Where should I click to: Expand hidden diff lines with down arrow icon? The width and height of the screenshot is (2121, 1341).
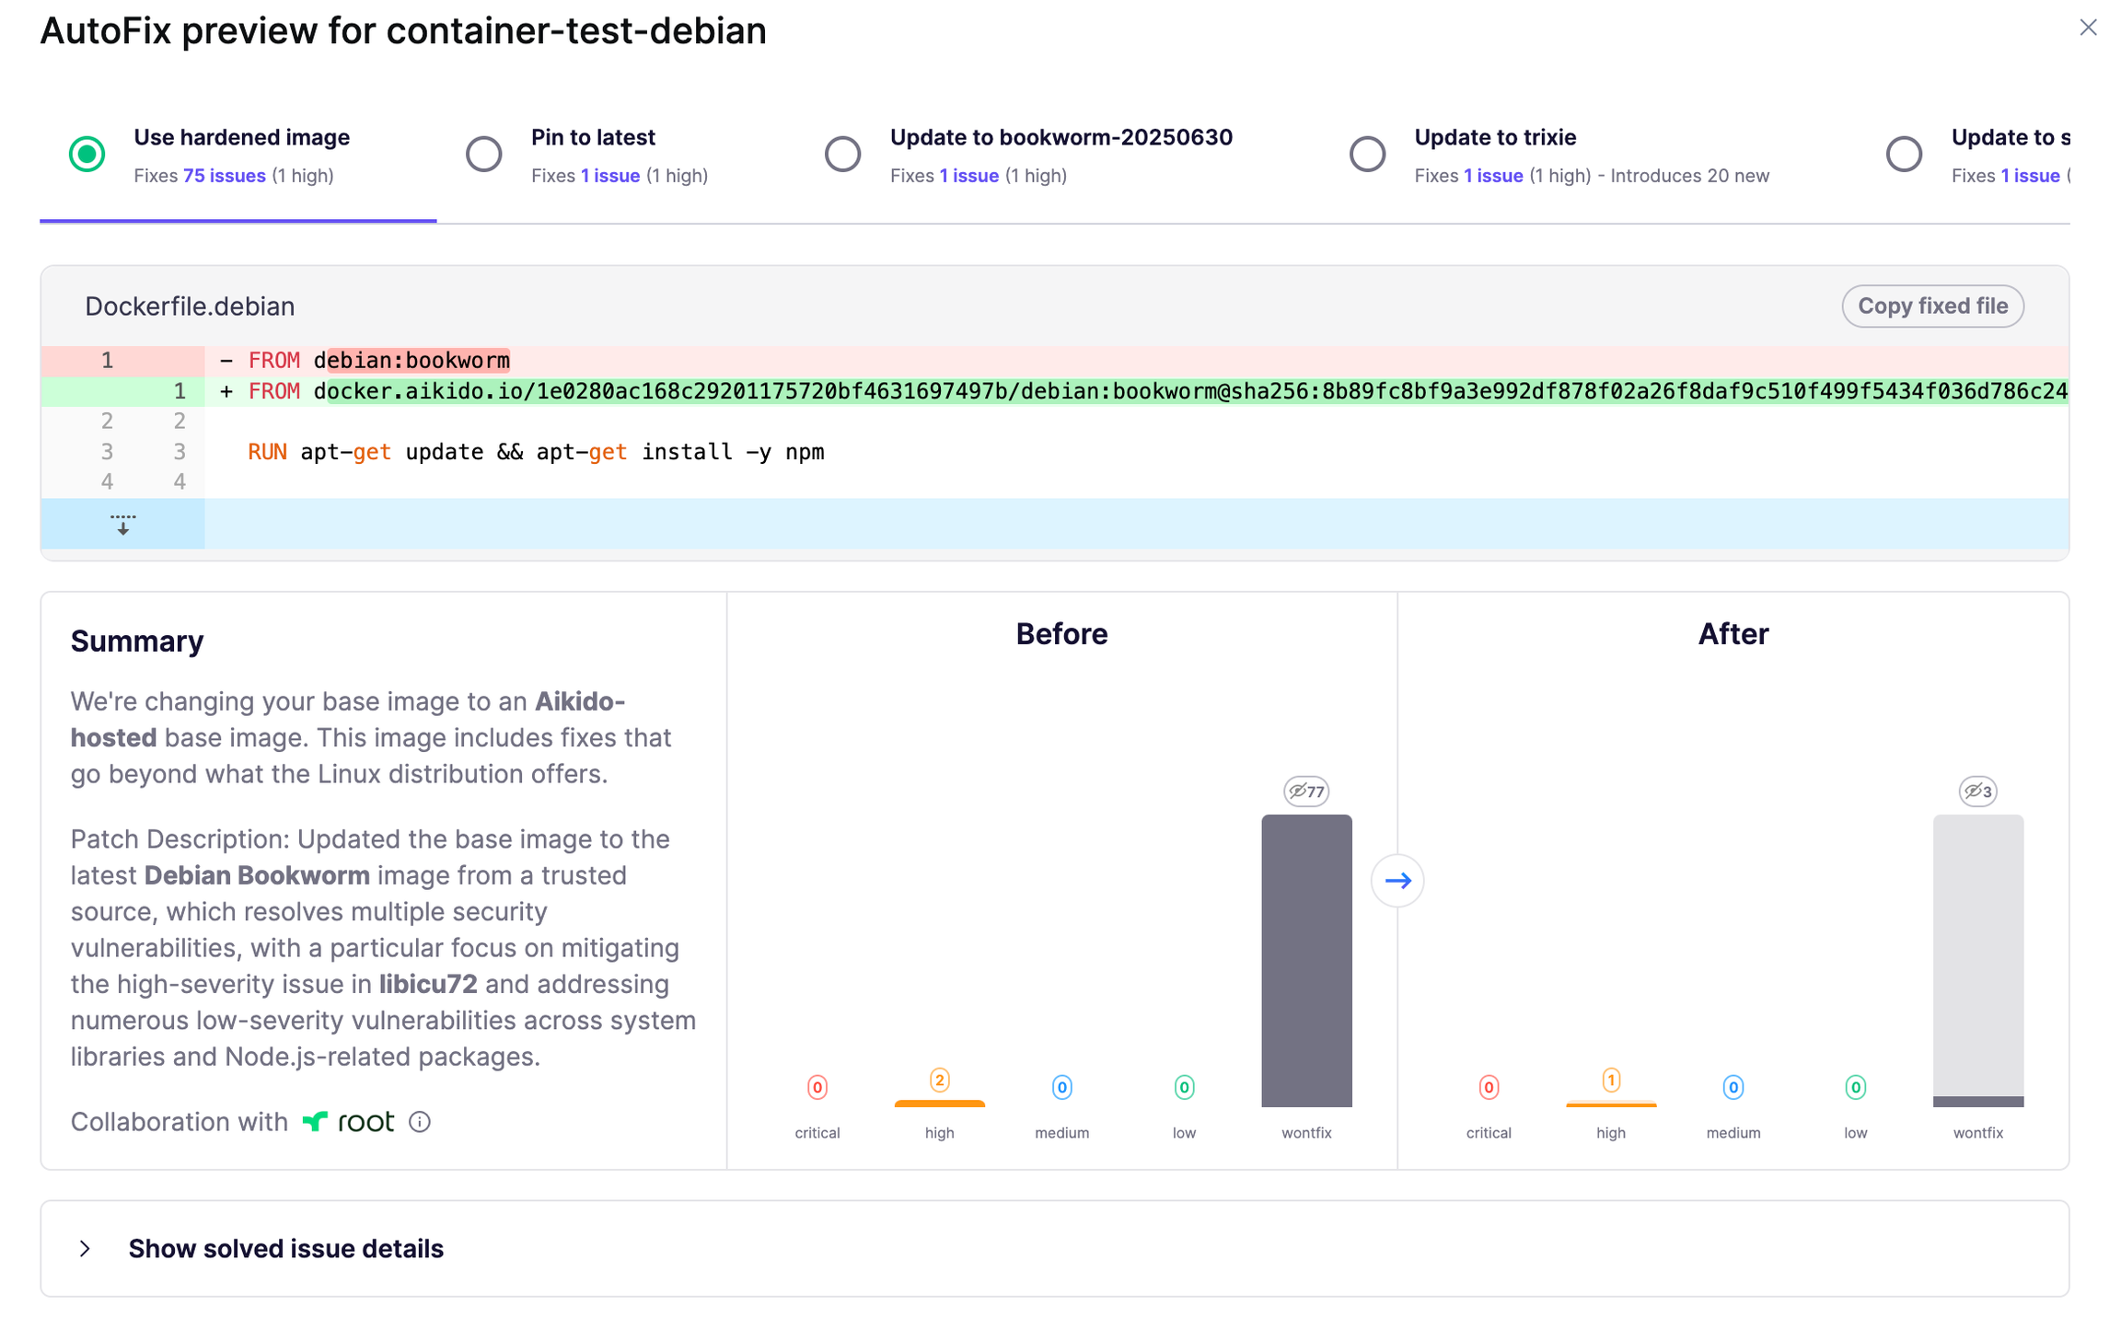point(122,525)
